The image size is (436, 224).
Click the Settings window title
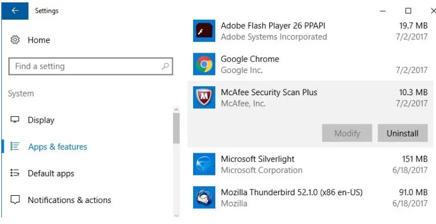click(x=47, y=11)
